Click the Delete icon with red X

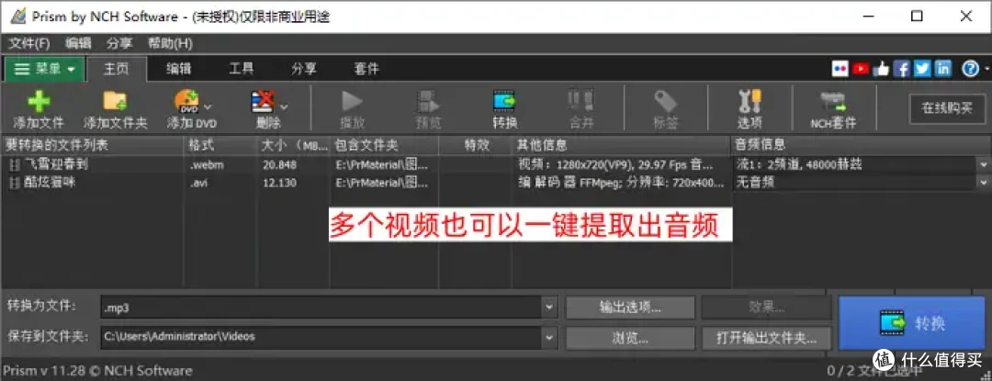point(263,102)
